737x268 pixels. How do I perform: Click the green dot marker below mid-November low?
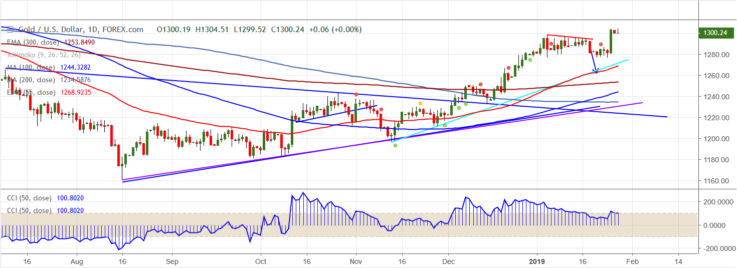[x=395, y=145]
